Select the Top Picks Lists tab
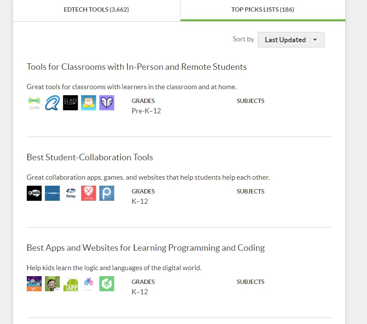 click(x=263, y=9)
